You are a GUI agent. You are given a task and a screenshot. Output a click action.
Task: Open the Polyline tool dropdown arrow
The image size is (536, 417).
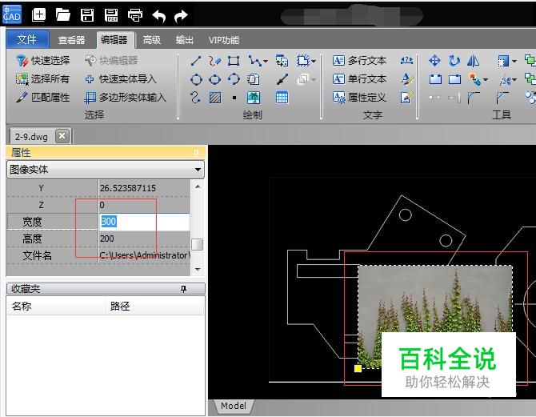pyautogui.click(x=266, y=62)
